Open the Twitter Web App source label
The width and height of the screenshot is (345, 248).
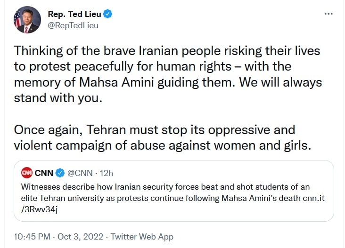[x=141, y=237]
